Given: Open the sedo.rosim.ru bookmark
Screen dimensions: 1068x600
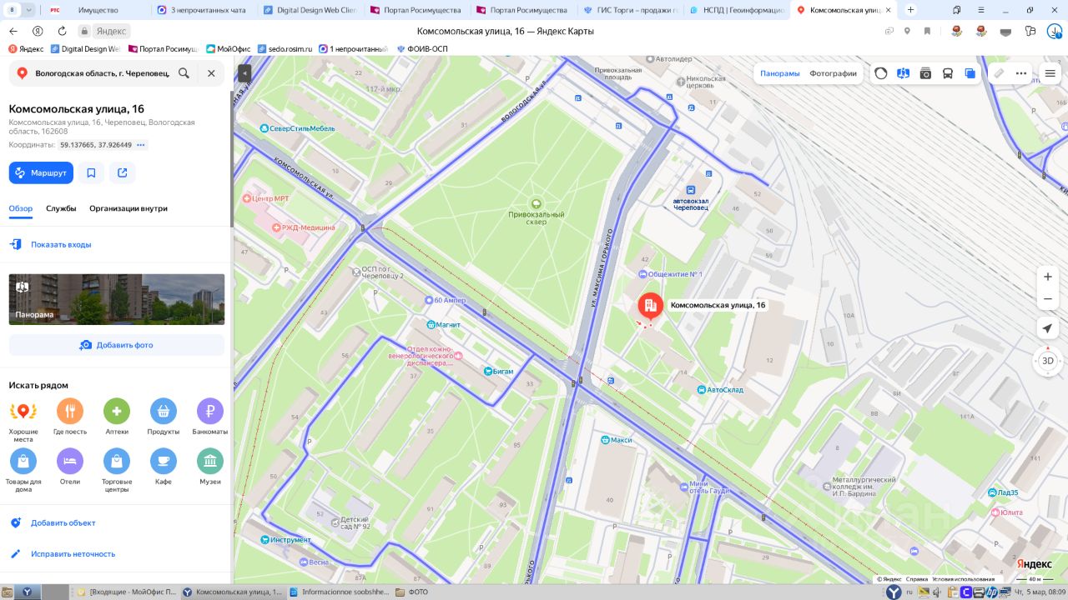Looking at the screenshot, I should click(285, 49).
